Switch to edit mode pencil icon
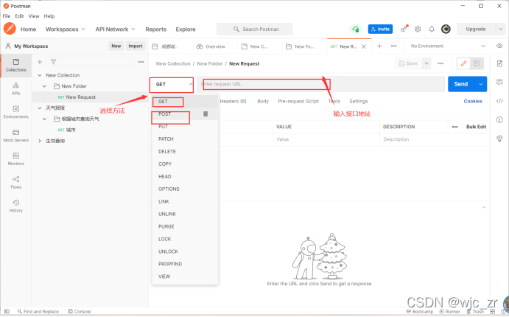 point(463,63)
